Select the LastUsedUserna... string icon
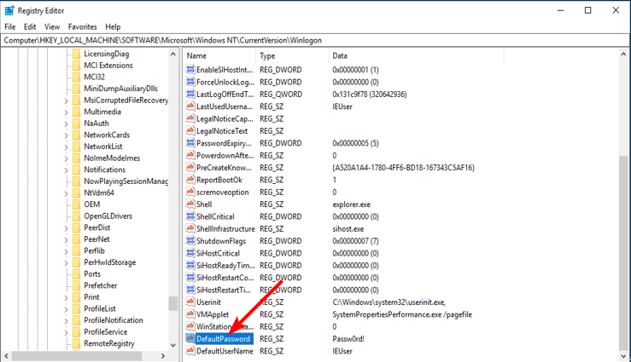631x362 pixels. (190, 106)
